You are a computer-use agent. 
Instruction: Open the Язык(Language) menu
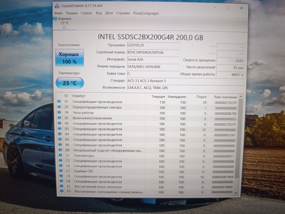[x=146, y=13]
